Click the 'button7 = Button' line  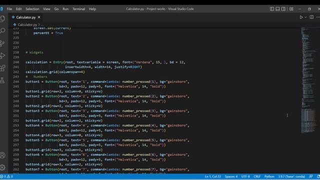(107, 169)
